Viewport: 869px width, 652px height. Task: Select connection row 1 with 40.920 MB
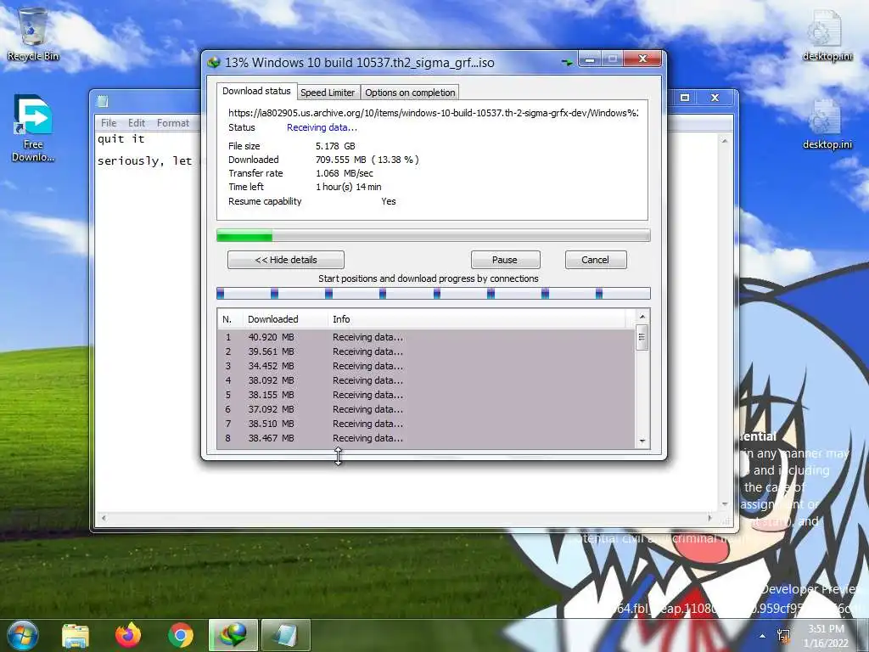426,337
